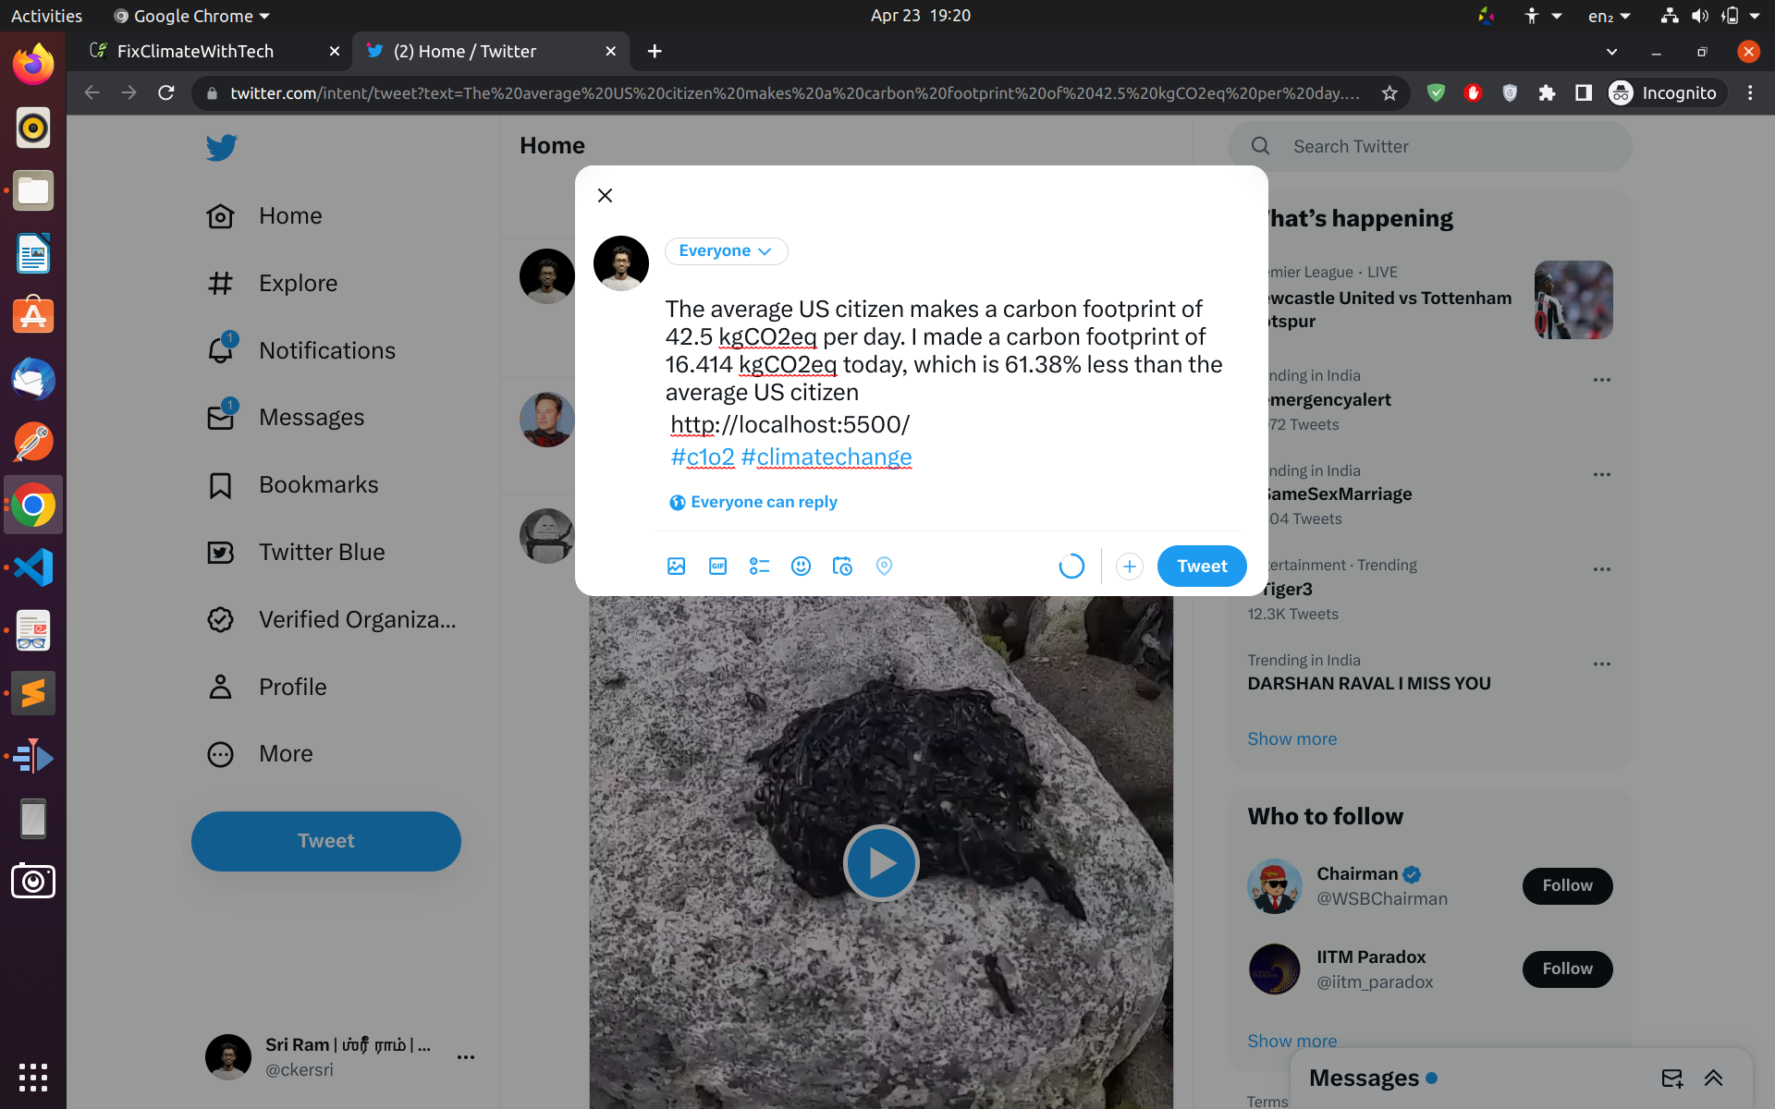Schedule the tweet with calendar icon

click(x=842, y=567)
